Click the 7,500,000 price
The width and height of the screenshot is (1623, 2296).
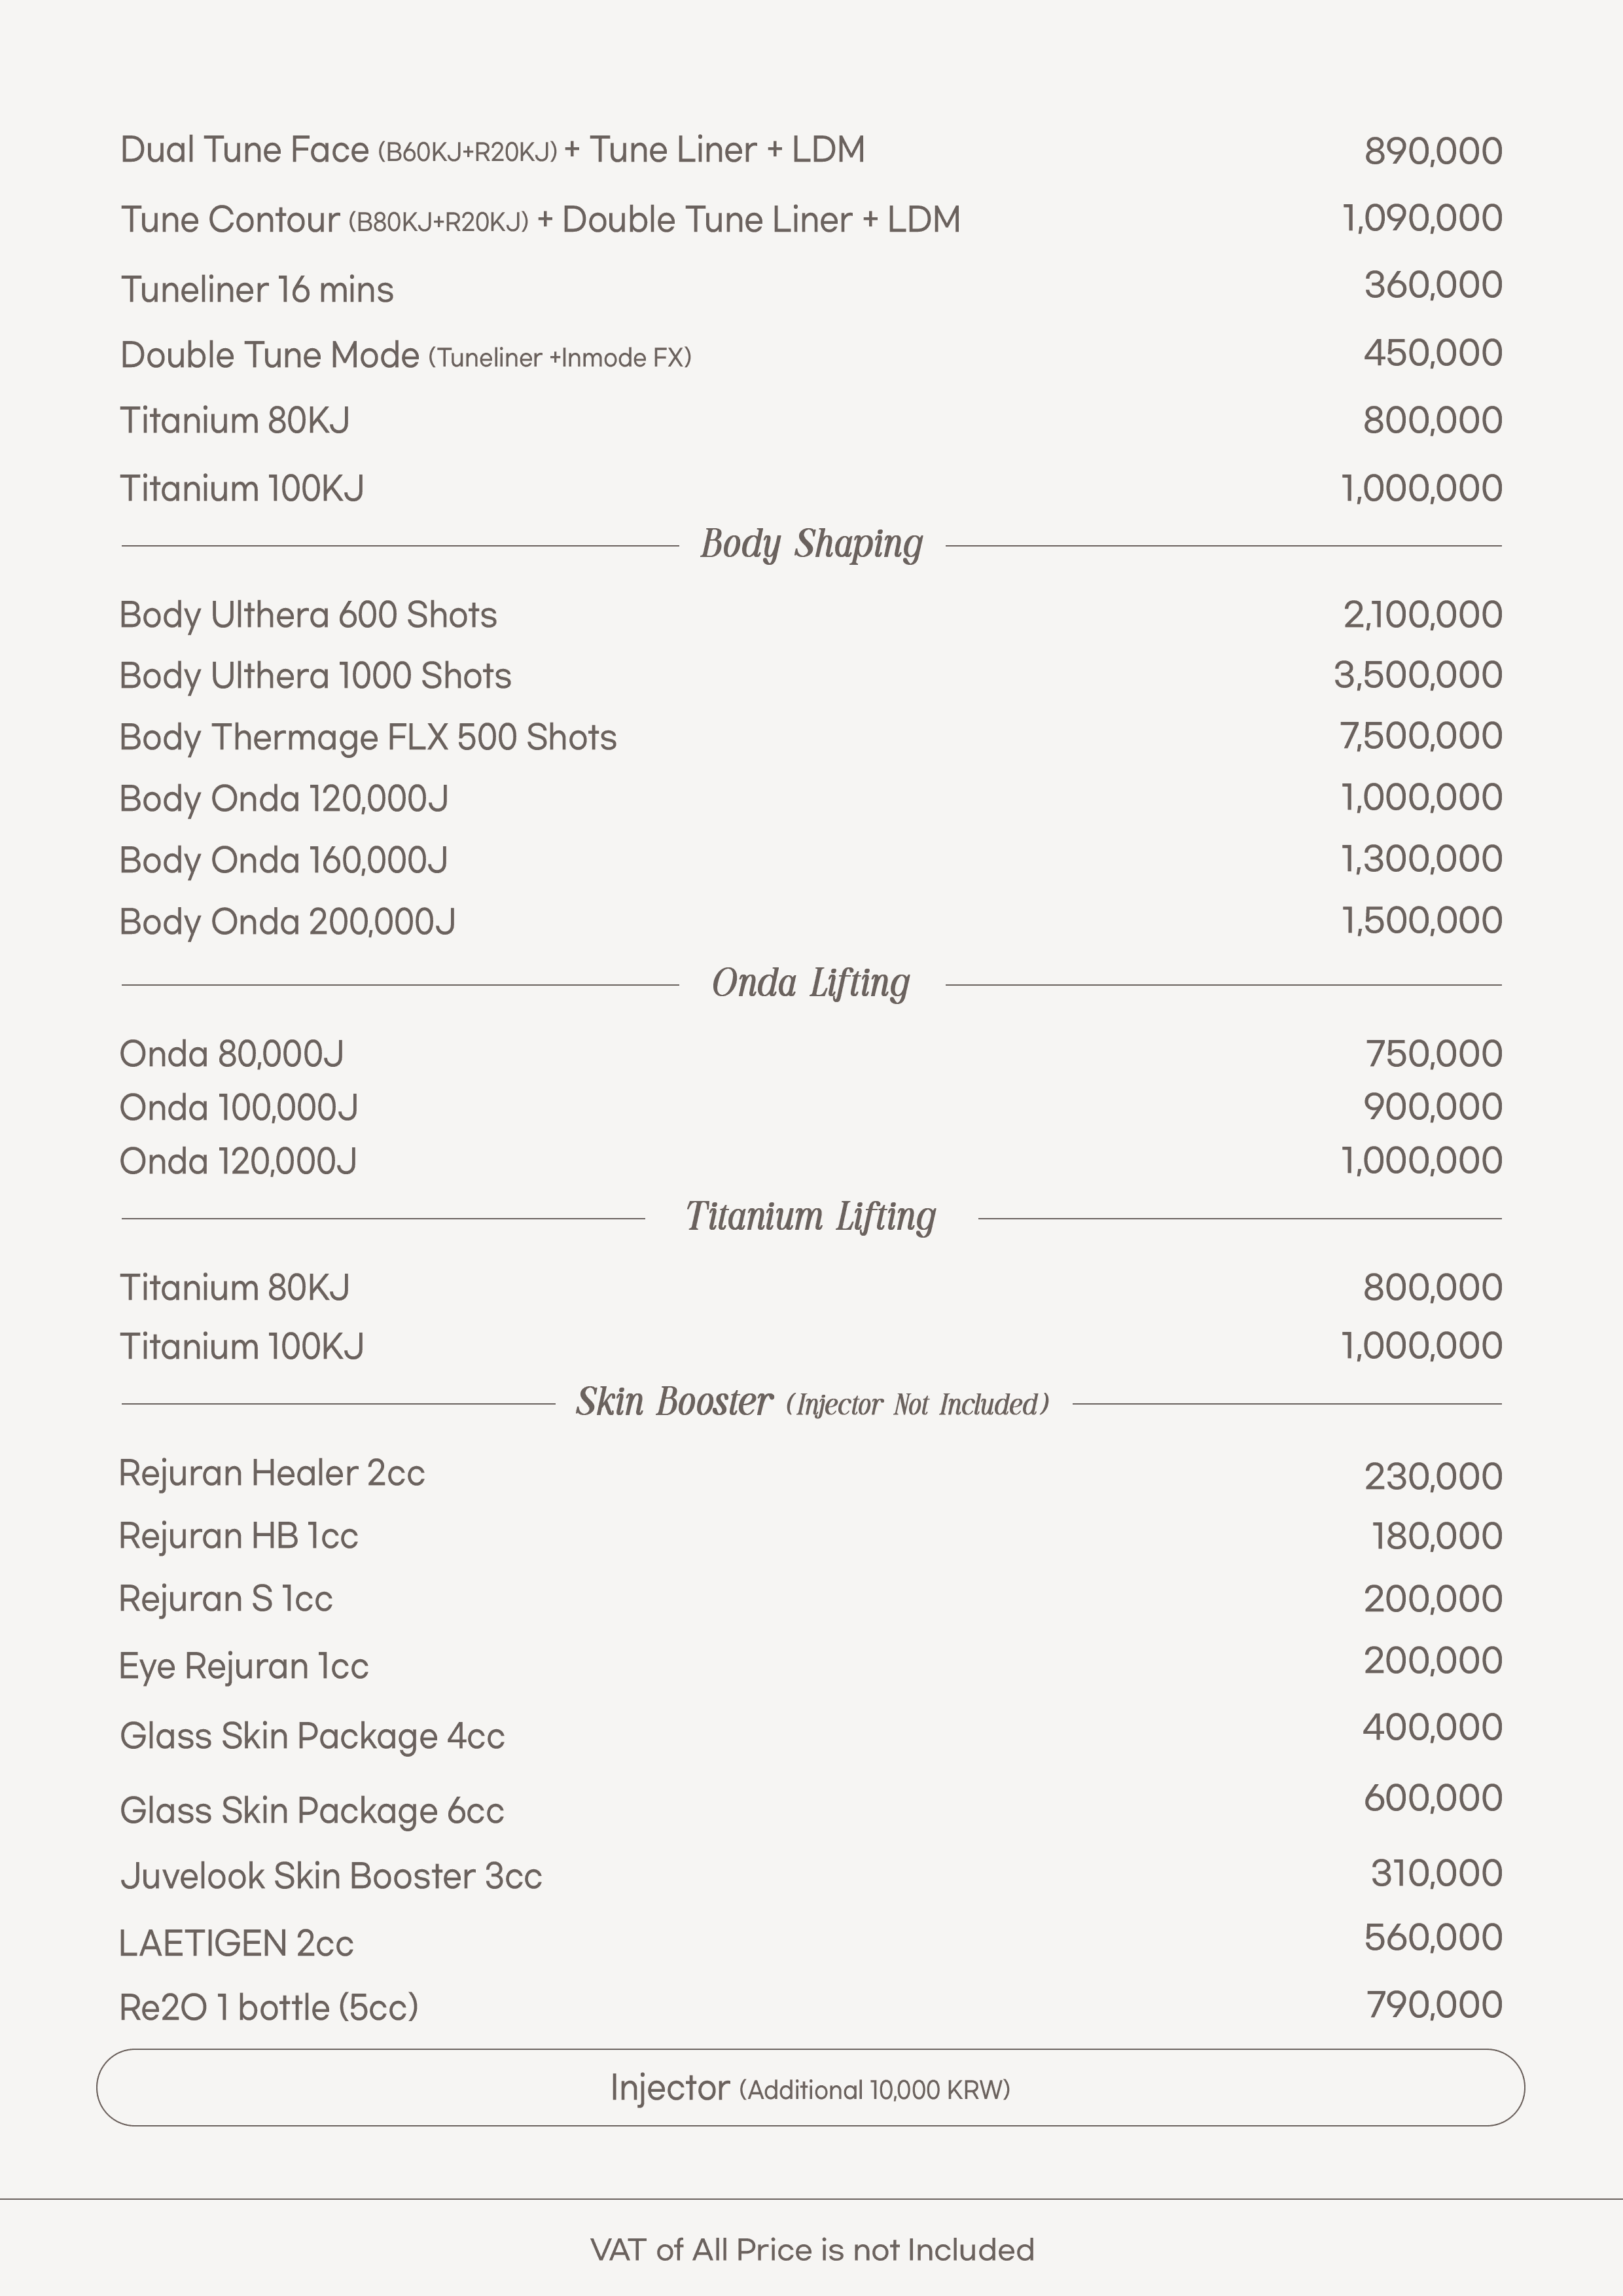pyautogui.click(x=1421, y=736)
